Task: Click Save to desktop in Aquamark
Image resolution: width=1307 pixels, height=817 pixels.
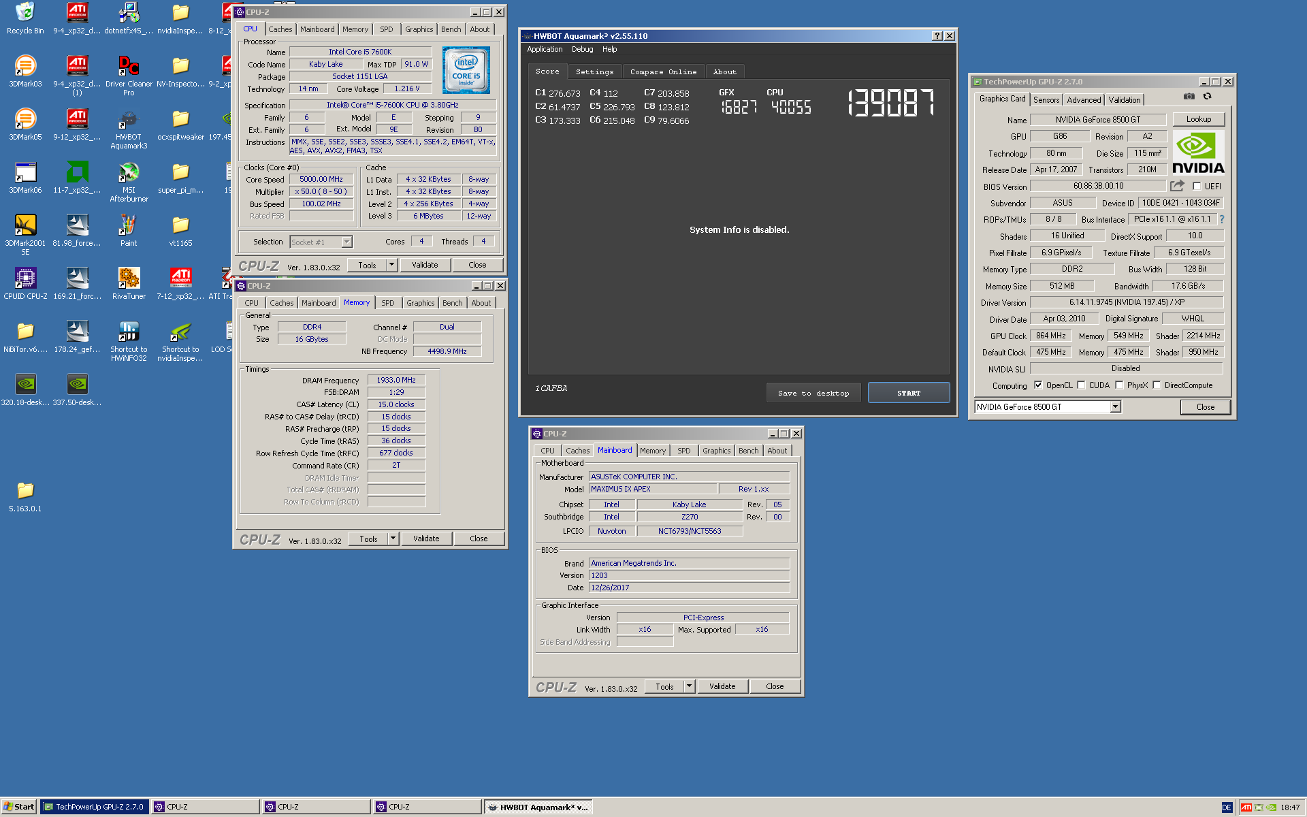Action: [813, 393]
